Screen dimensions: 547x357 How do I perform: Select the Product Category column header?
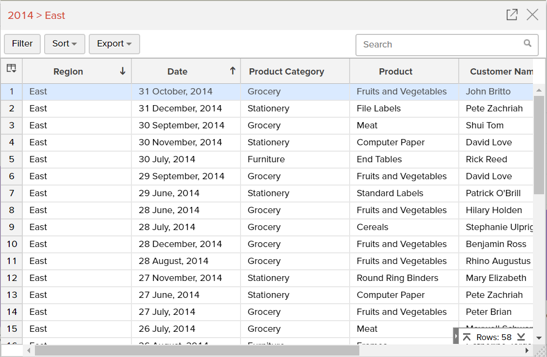click(287, 72)
